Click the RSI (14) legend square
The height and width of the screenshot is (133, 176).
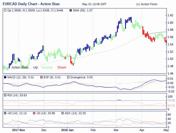pos(5,95)
